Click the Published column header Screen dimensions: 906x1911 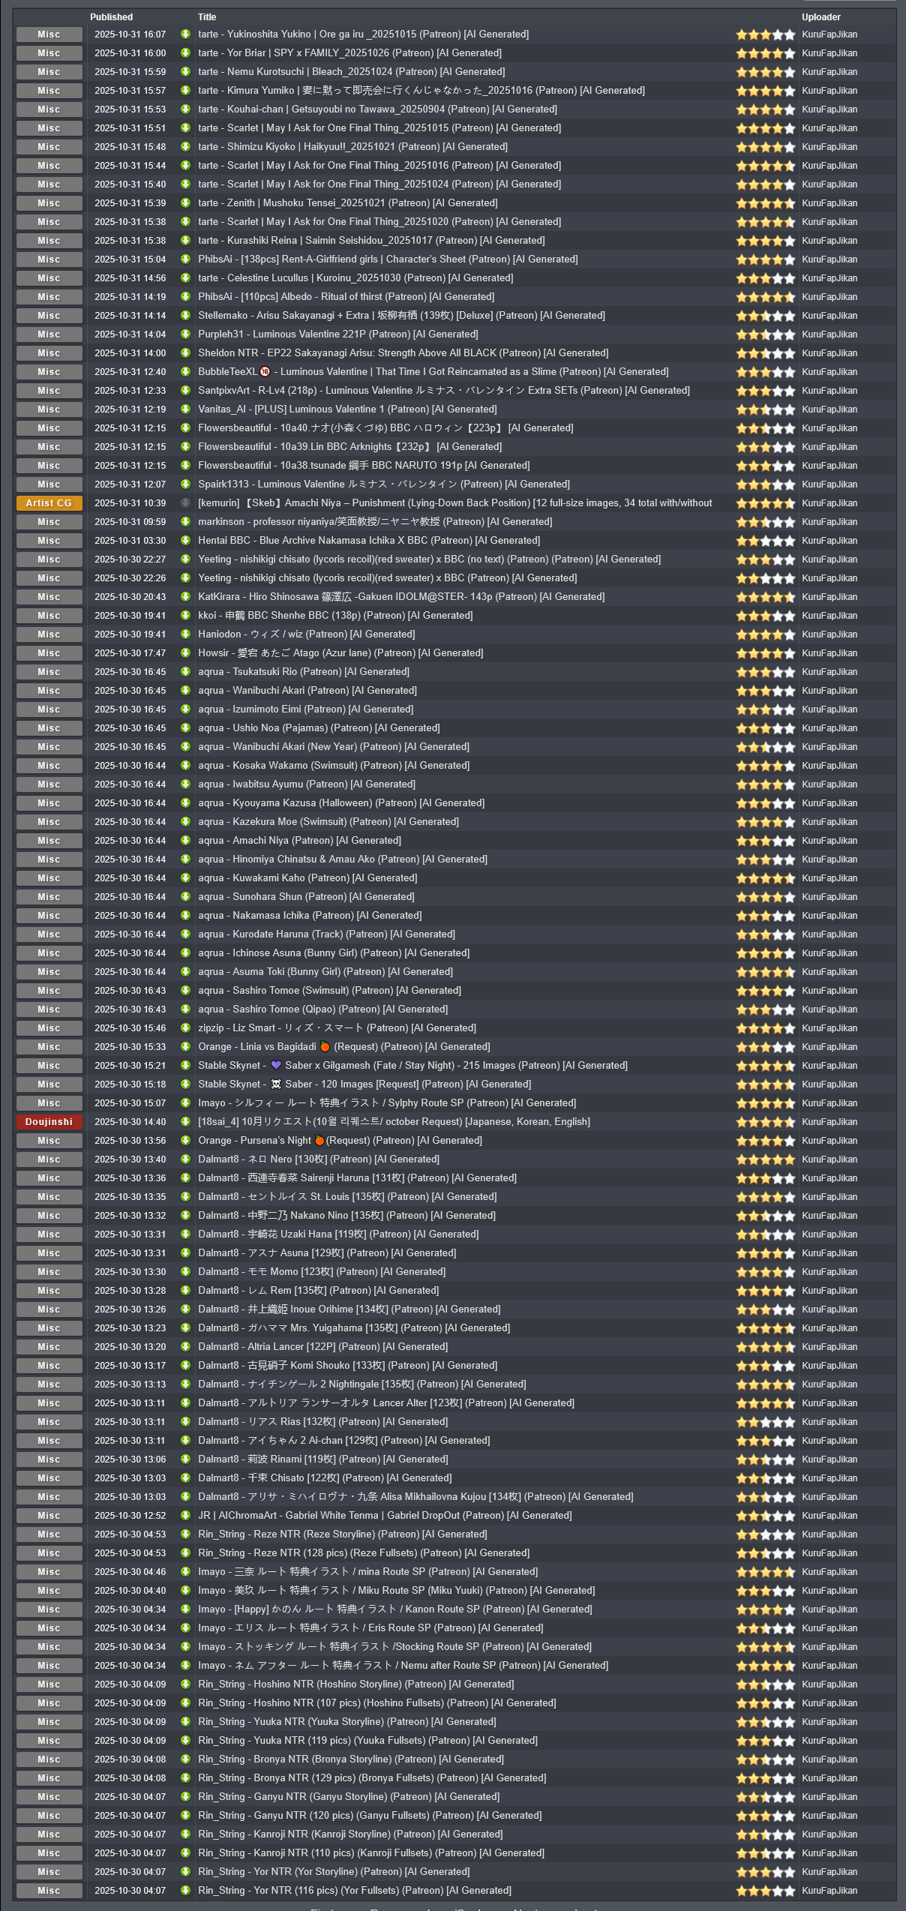click(x=111, y=17)
